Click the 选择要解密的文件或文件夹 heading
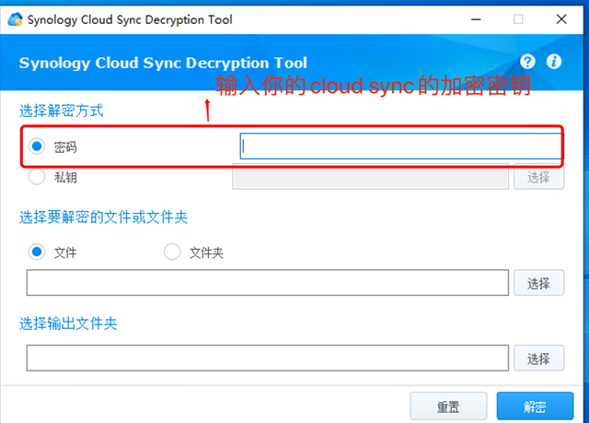This screenshot has height=423, width=589. point(103,217)
